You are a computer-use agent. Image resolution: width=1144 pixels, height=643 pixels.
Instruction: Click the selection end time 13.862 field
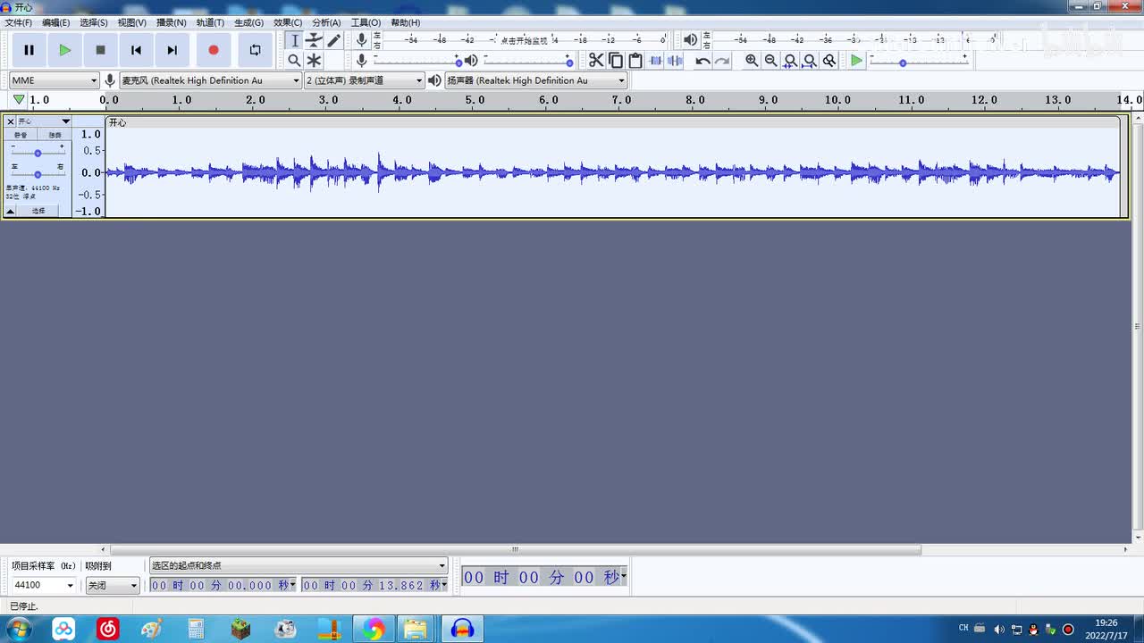click(x=374, y=585)
